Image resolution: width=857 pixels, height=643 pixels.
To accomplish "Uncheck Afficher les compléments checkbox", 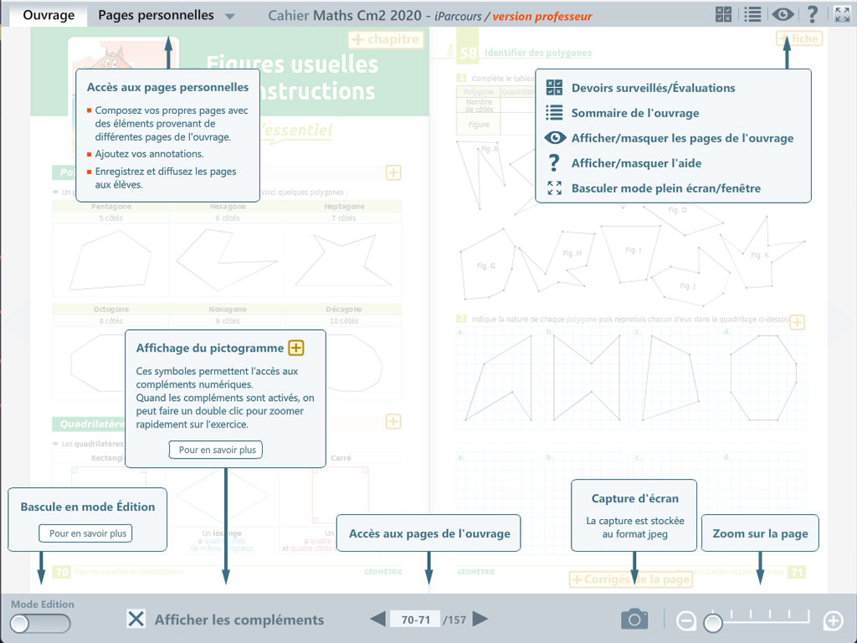I will (x=136, y=620).
